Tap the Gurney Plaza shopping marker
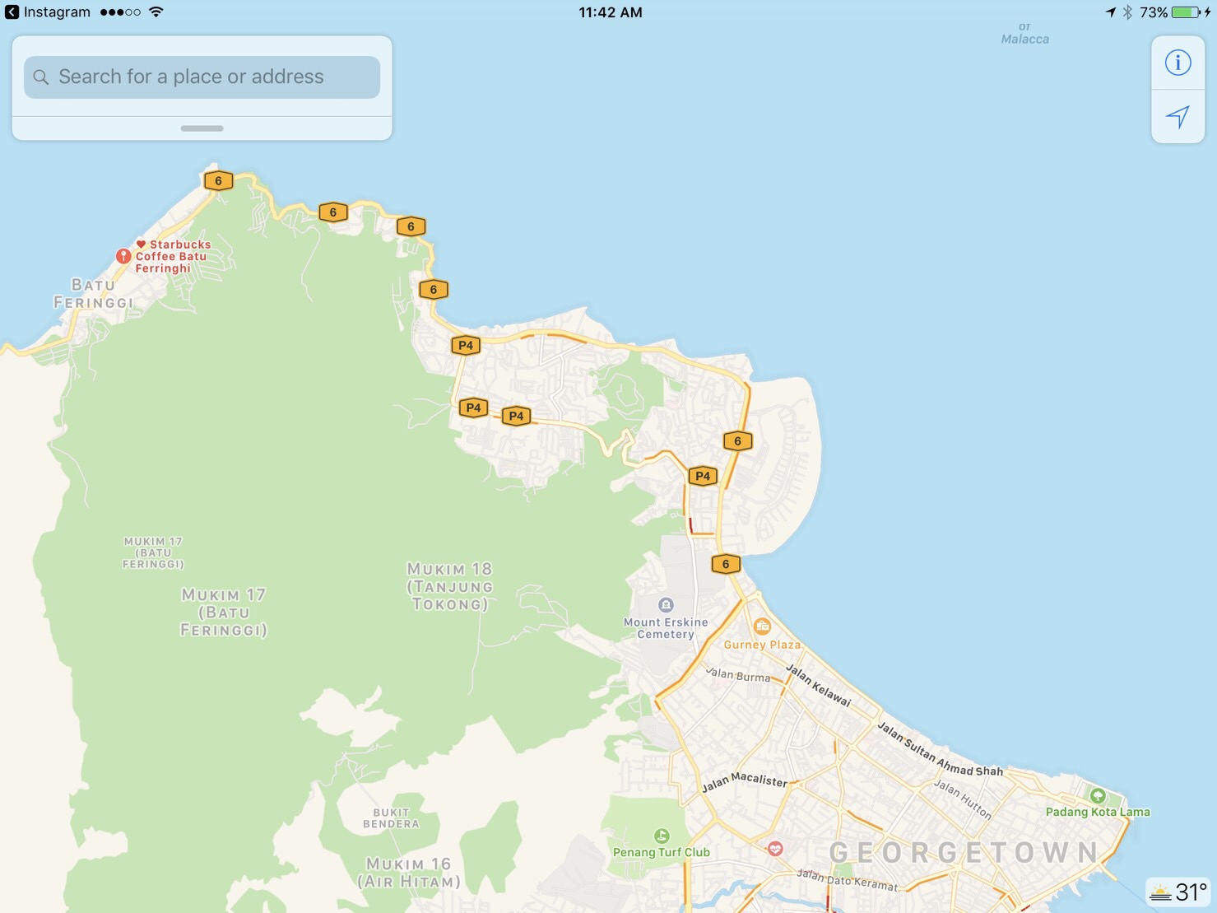1217x913 pixels. point(762,626)
